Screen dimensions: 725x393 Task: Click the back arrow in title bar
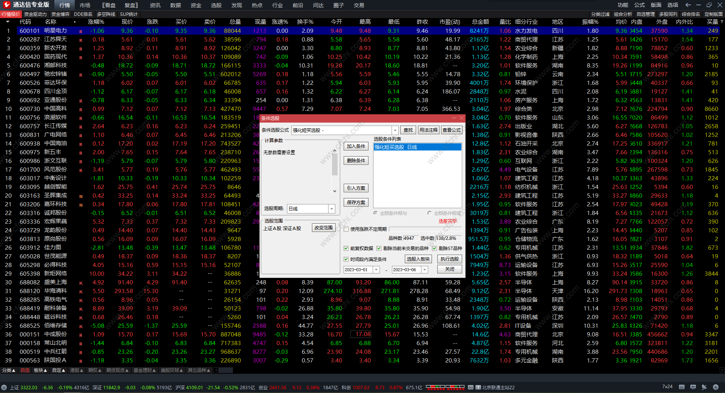(688, 5)
